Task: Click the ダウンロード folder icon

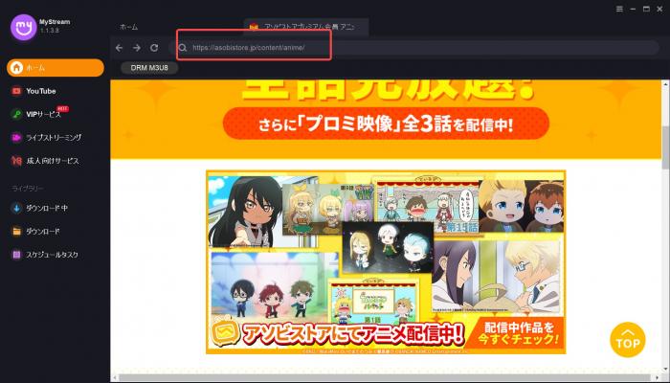Action: coord(16,232)
